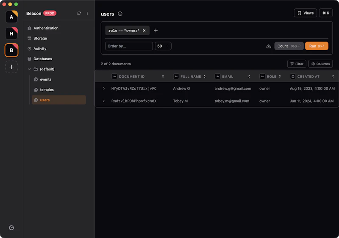This screenshot has width=339, height=238.
Task: Click email andrew.g@gmail.com cell
Action: click(233, 89)
